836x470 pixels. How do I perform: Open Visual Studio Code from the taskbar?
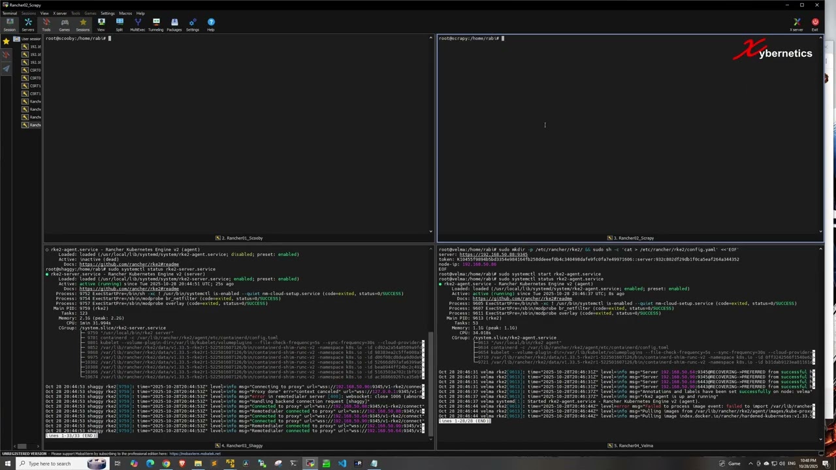point(342,463)
